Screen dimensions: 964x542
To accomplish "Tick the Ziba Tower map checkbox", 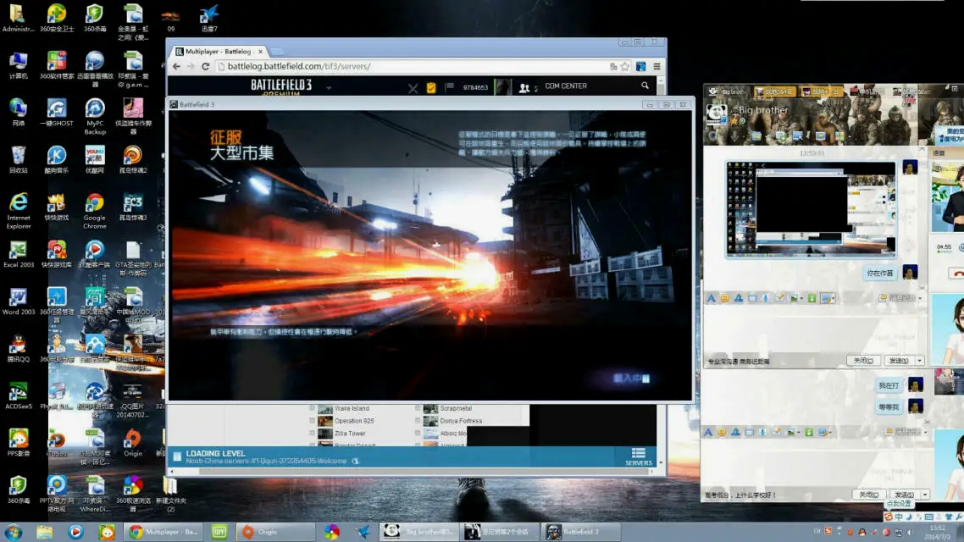I will (x=312, y=434).
